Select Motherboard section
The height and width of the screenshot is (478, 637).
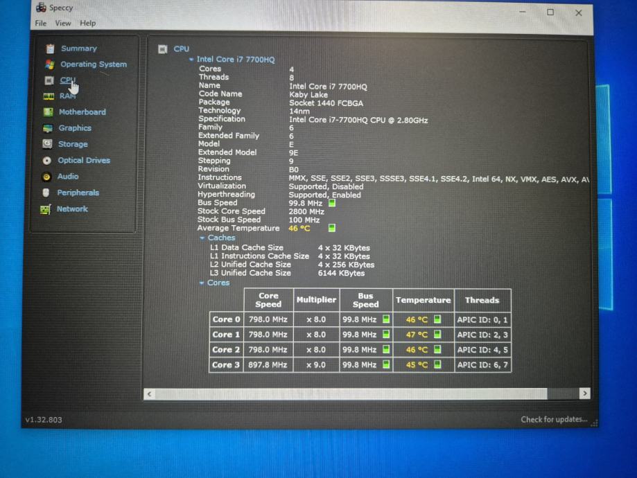click(82, 112)
